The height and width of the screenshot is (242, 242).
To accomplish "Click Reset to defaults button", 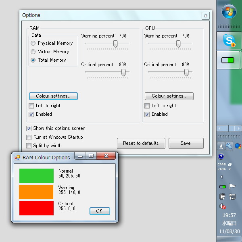I will [141, 143].
